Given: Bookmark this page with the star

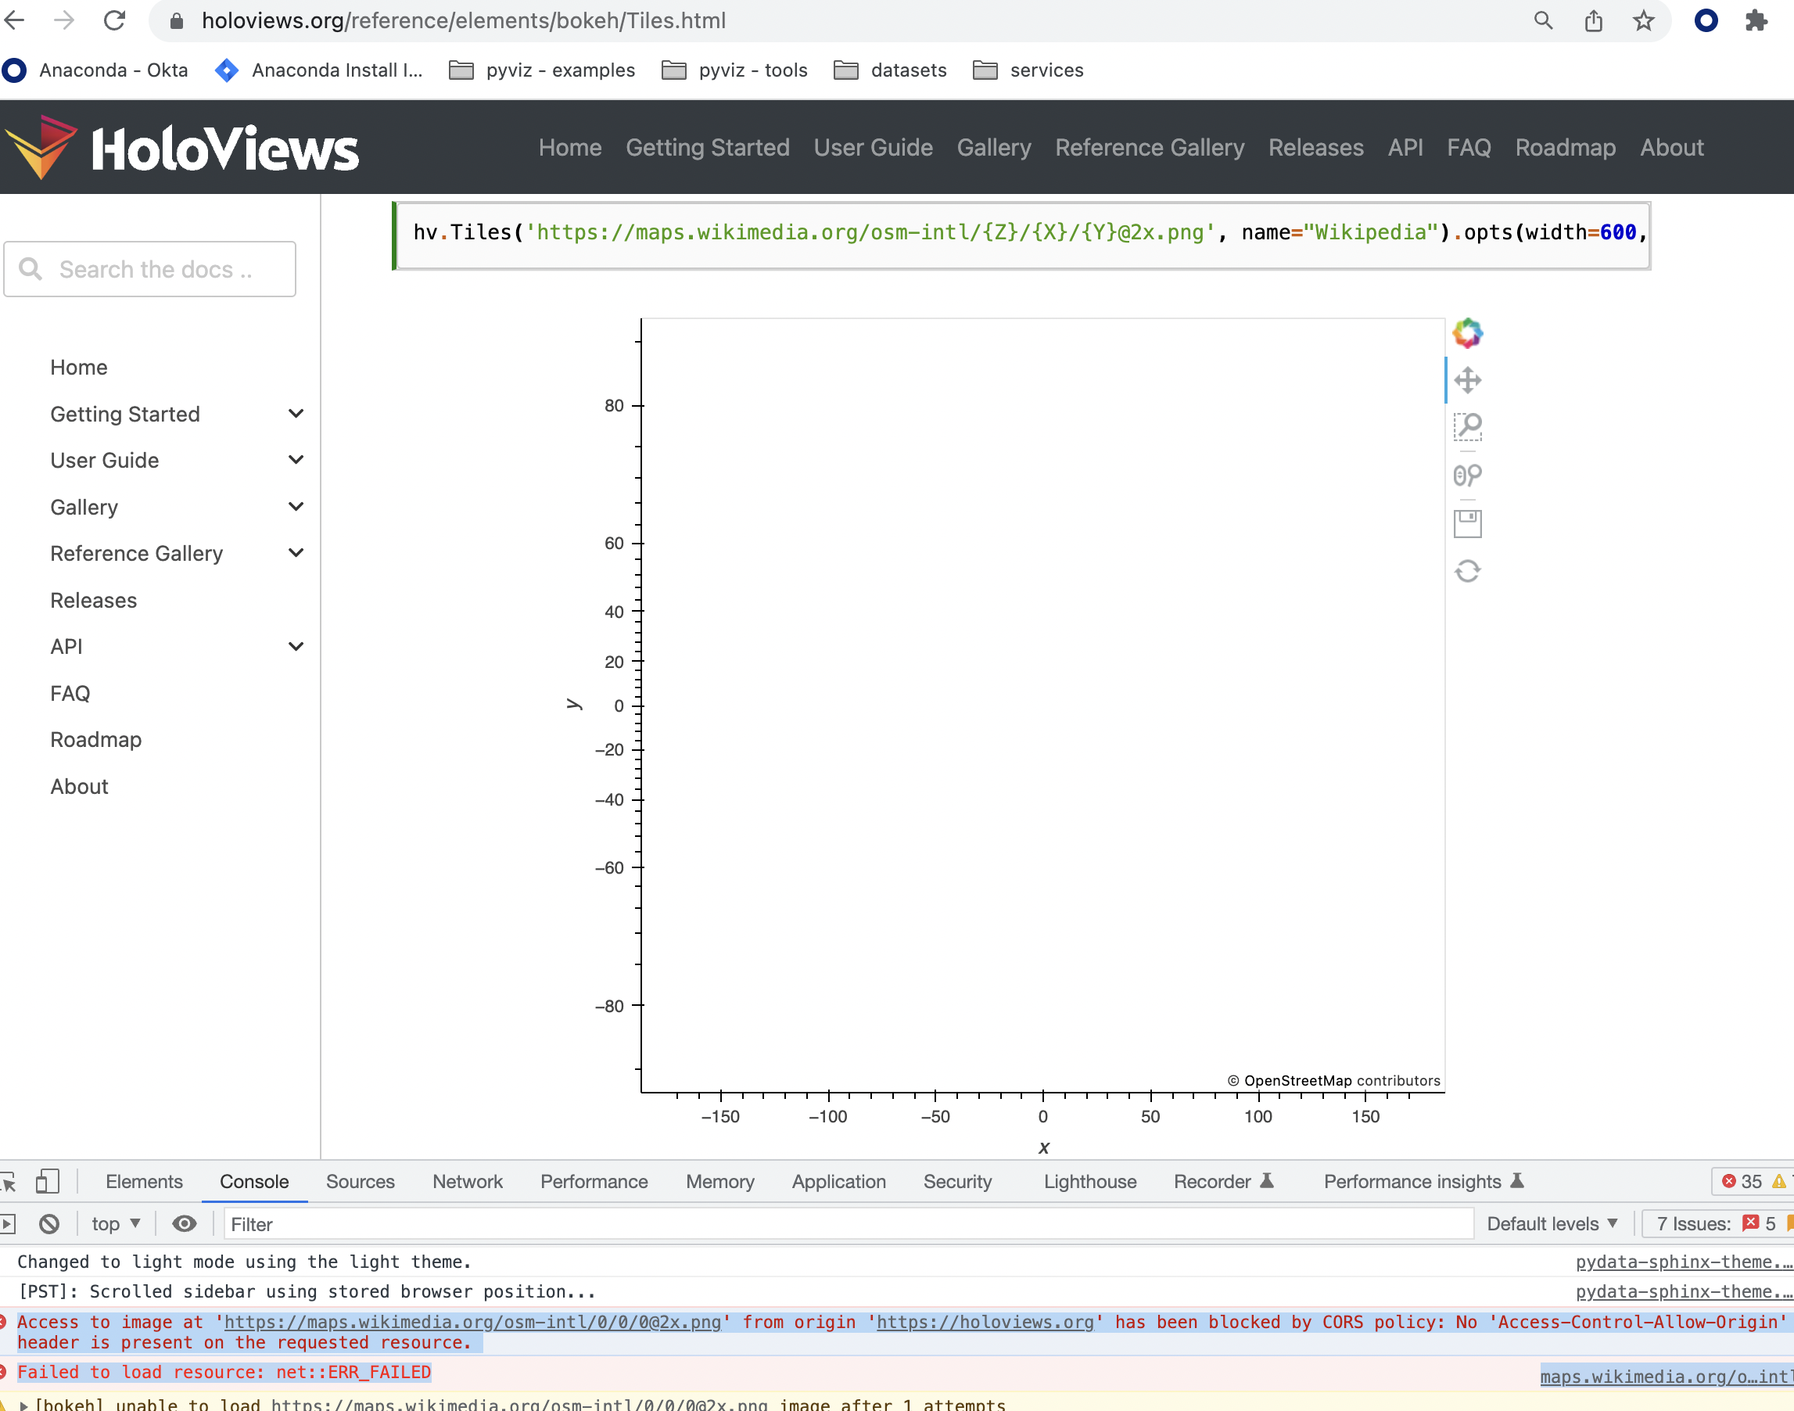Looking at the screenshot, I should pos(1644,20).
